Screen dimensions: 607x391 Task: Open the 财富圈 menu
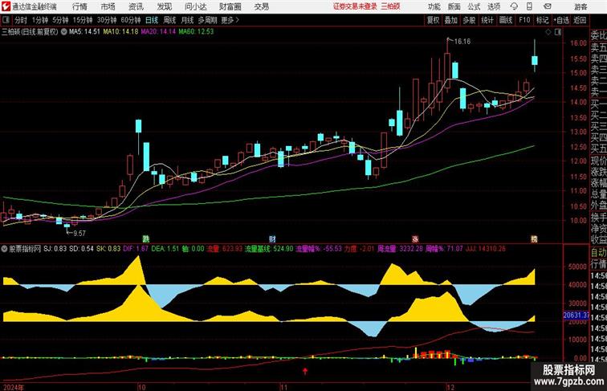(230, 6)
